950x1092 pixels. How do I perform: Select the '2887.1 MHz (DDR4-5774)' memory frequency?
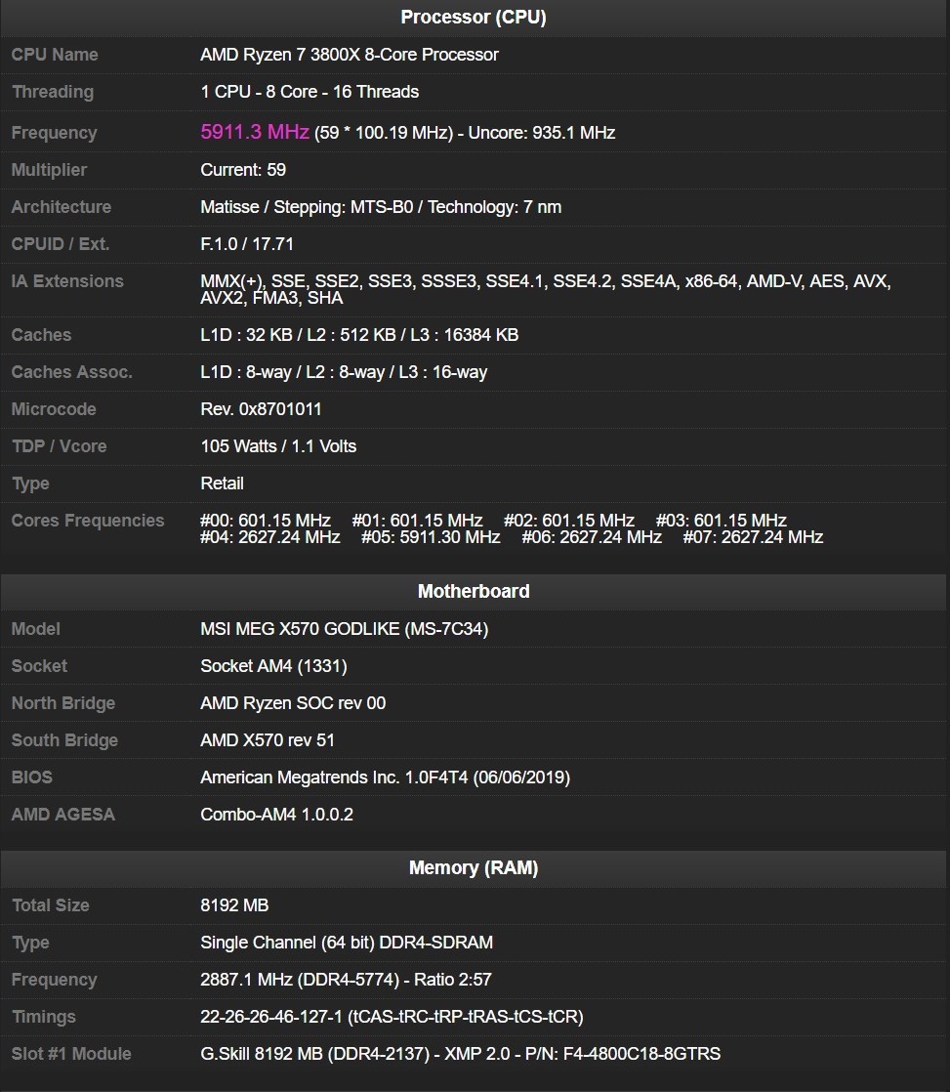[x=300, y=979]
